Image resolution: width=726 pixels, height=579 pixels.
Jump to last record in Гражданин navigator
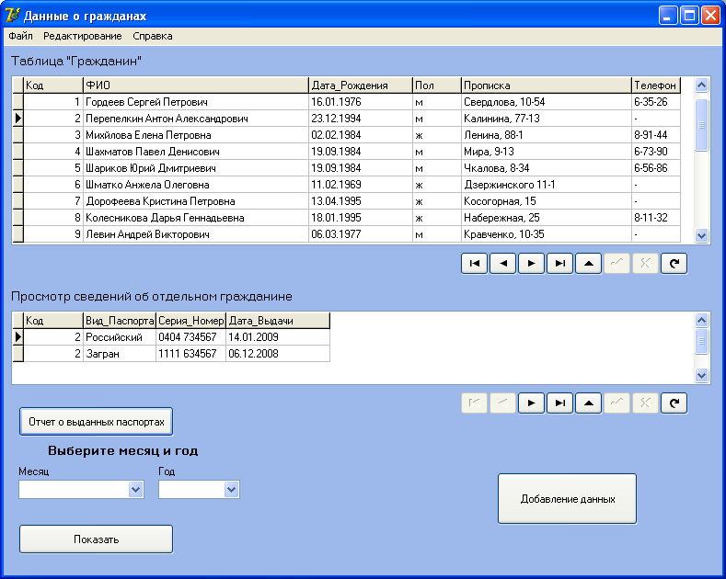pos(559,263)
